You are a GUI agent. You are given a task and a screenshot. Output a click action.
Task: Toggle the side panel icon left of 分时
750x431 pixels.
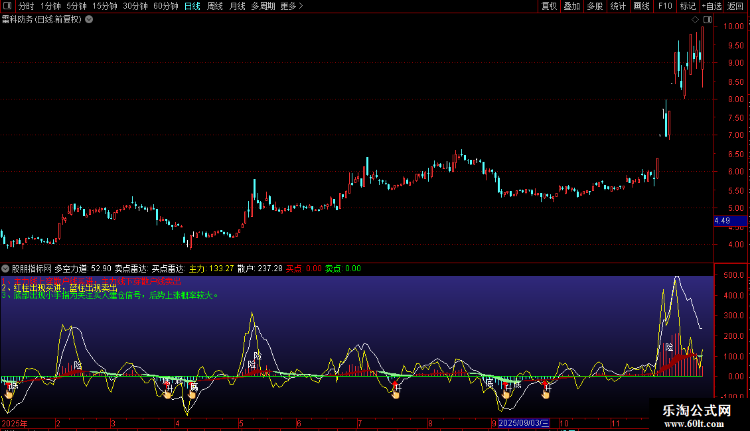7,6
